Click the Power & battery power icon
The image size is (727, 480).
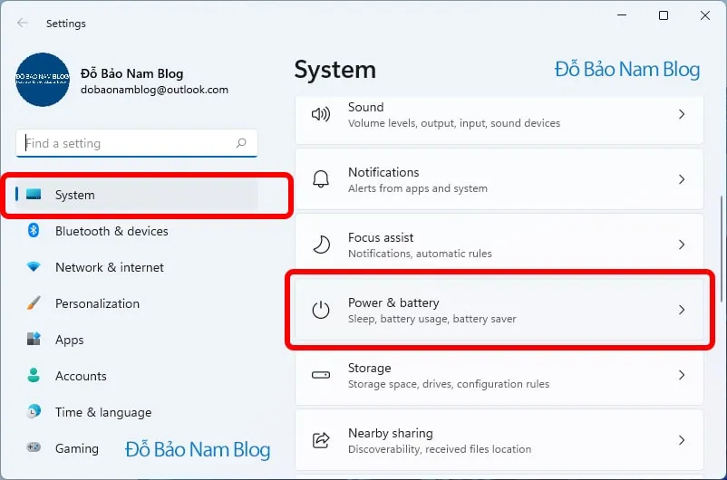point(320,310)
